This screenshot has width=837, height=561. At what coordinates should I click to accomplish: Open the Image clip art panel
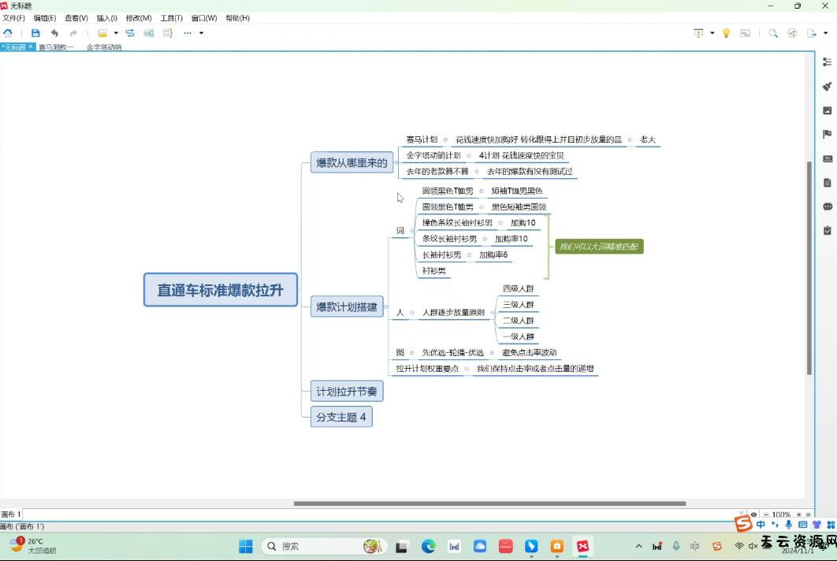[827, 110]
